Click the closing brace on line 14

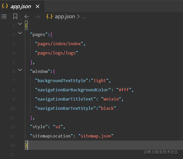click(26, 145)
